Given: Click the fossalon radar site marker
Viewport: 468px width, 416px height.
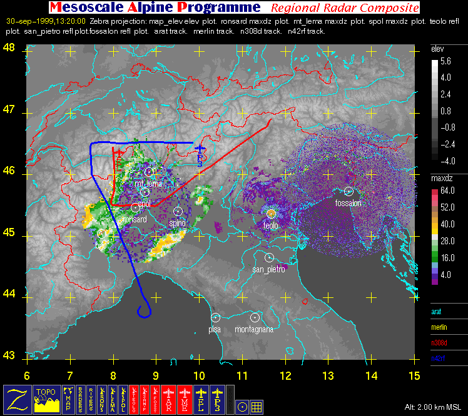Looking at the screenshot, I should click(x=348, y=191).
